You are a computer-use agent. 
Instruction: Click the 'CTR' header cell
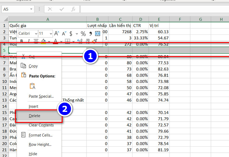[141, 26]
